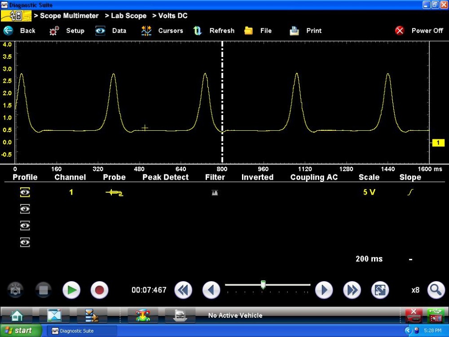
Task: Open the Home icon in bottom toolbar
Action: (17, 315)
